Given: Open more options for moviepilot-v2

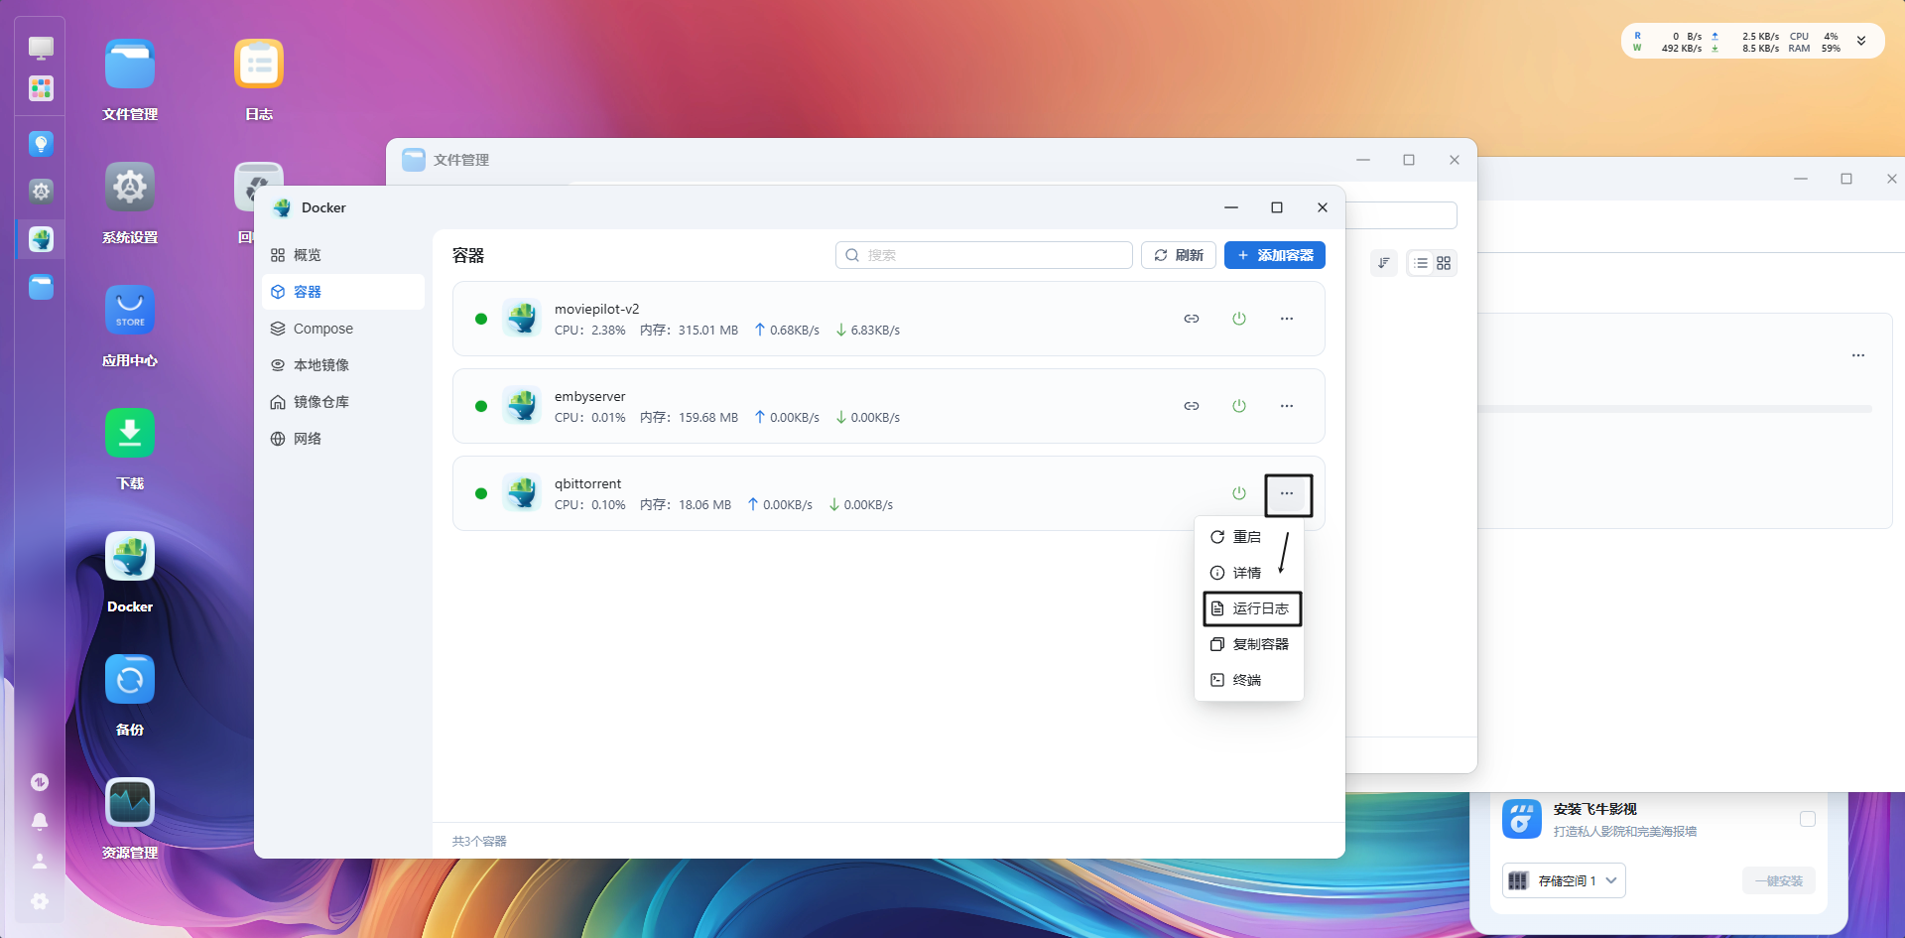Looking at the screenshot, I should [1286, 319].
